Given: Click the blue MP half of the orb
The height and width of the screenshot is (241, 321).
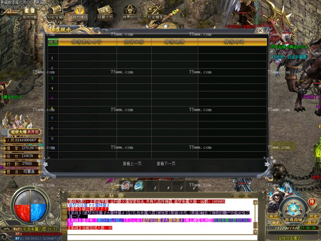Looking at the screenshot, I should (x=39, y=213).
